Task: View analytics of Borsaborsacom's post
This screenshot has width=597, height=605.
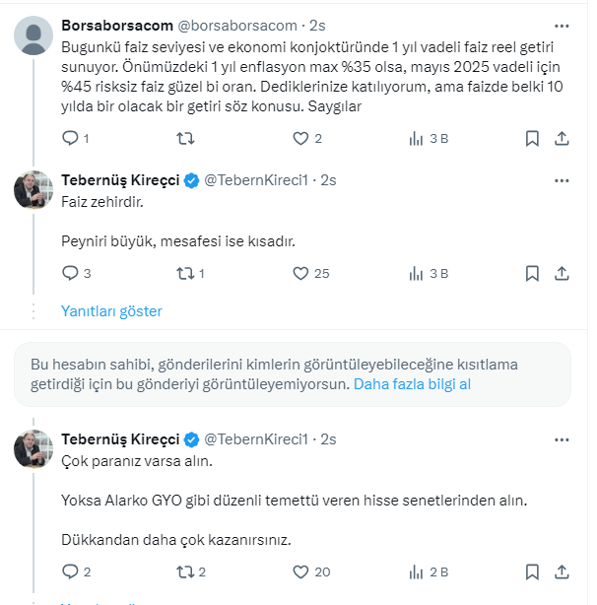Action: click(x=417, y=139)
